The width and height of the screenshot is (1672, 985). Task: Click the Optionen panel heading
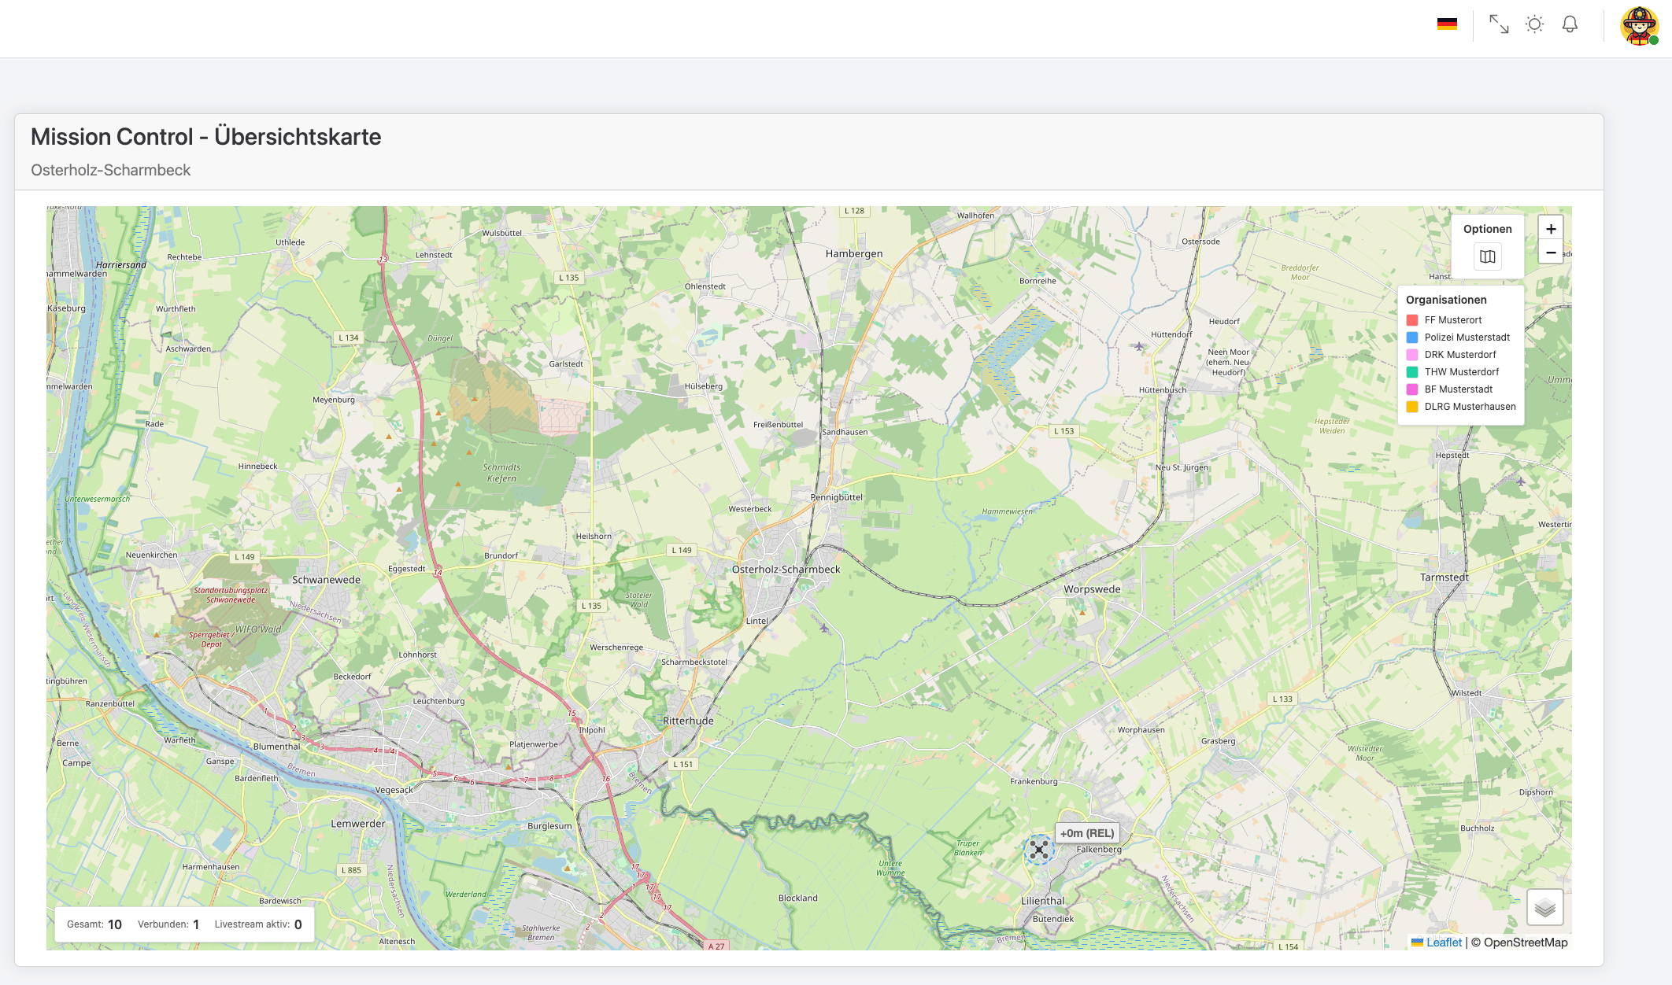[1487, 229]
